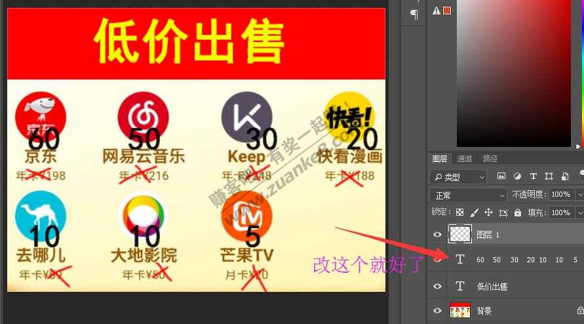Open the Paragraph panel icon
The width and height of the screenshot is (584, 324).
coord(414,14)
